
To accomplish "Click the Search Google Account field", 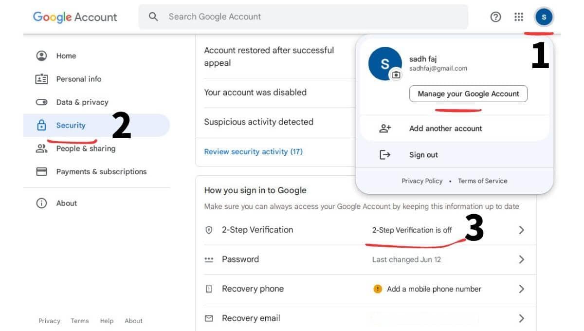I will click(x=303, y=17).
